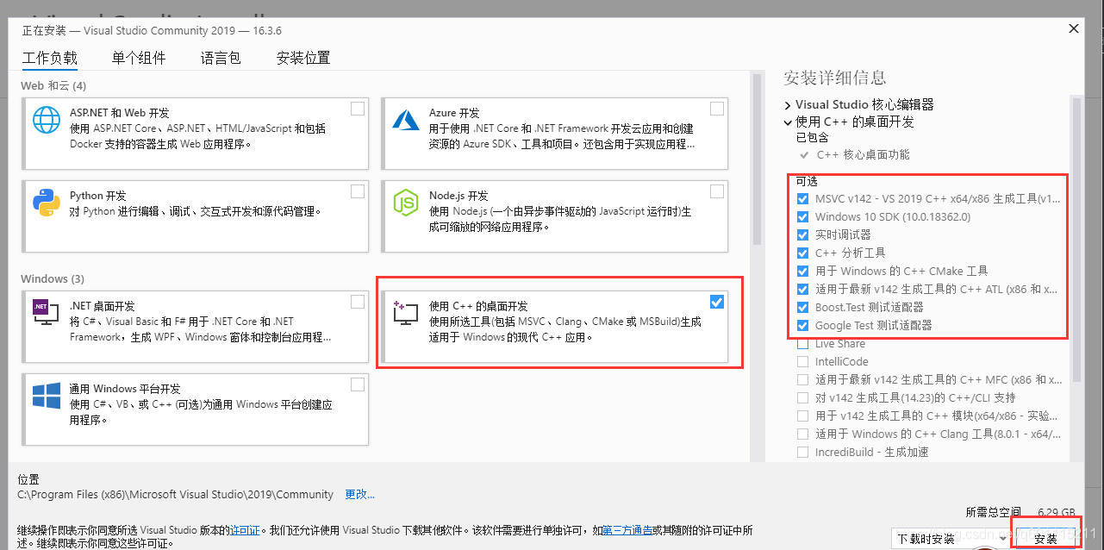Tick the Python development workload checkbox
1104x550 pixels.
358,191
